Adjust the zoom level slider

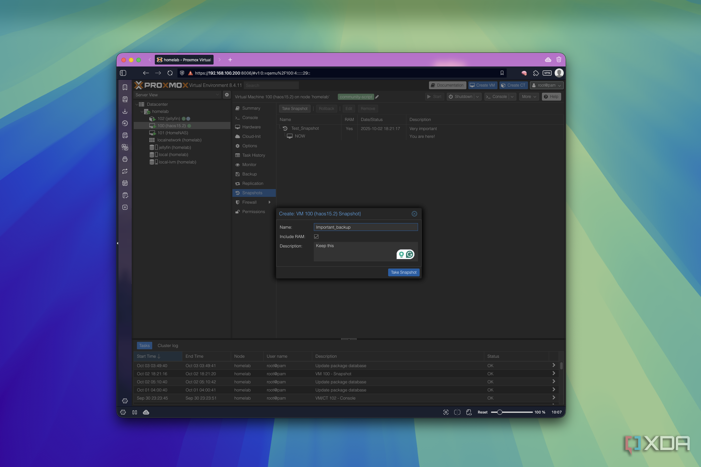point(500,412)
